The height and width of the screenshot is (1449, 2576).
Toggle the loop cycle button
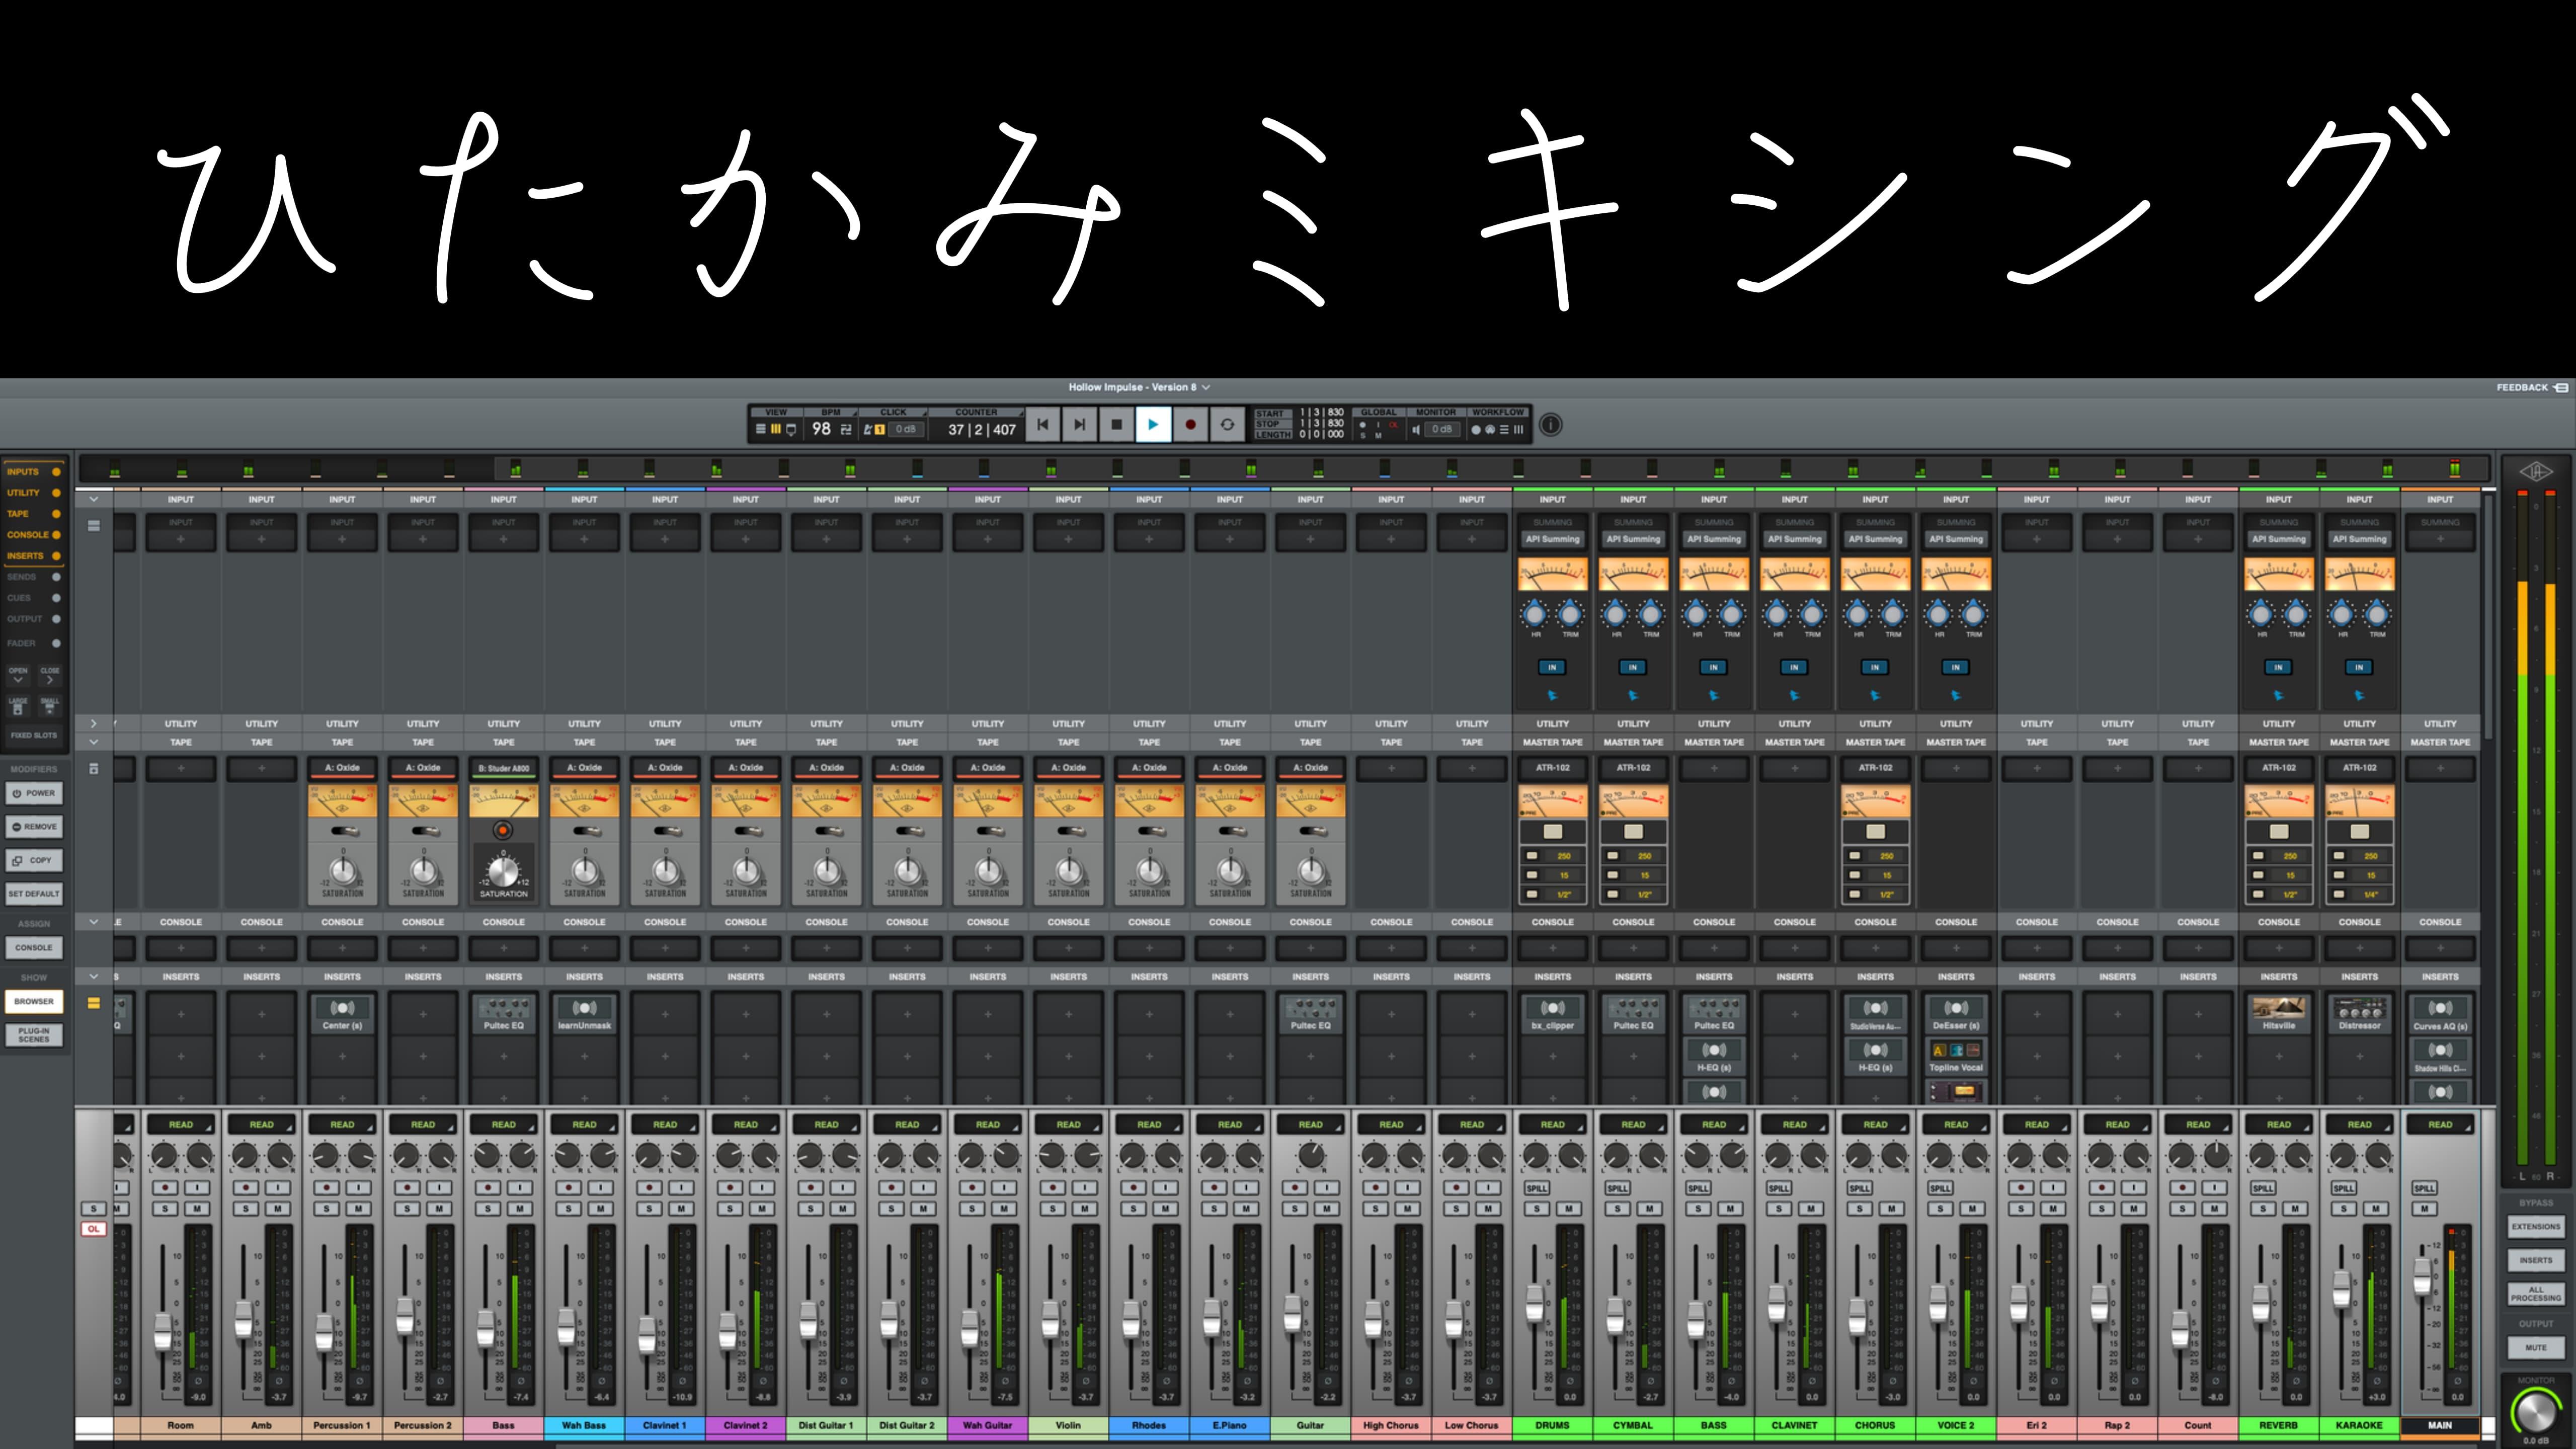coord(1227,425)
